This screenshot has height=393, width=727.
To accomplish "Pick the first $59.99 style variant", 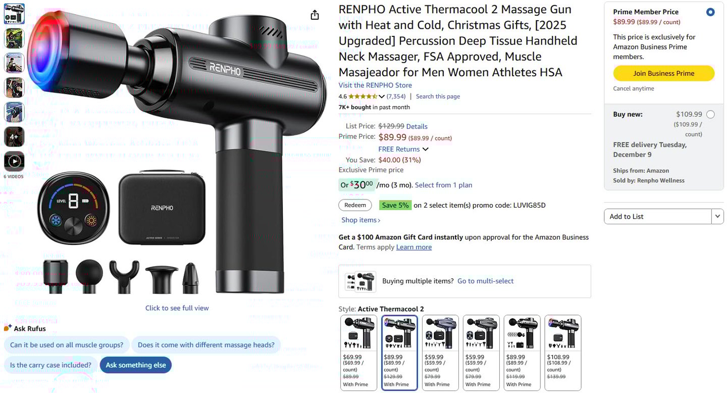I will [x=440, y=353].
